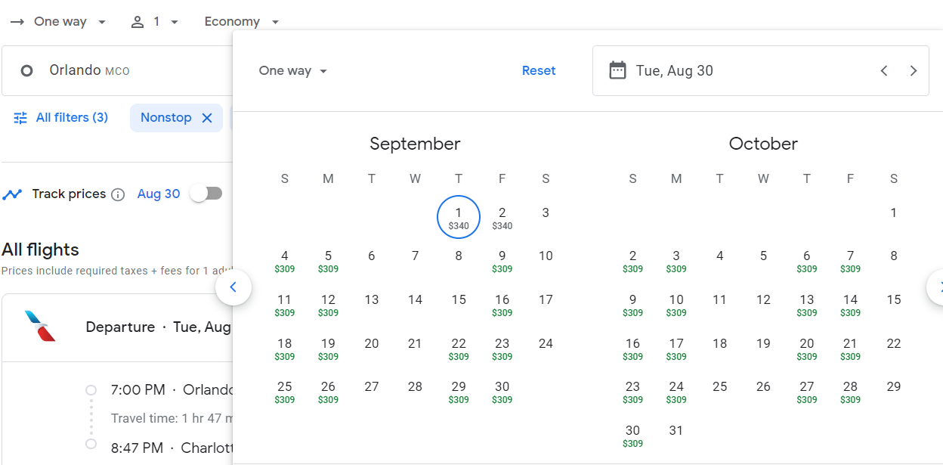The width and height of the screenshot is (943, 465).
Task: Remove the Nonstop filter chip with X
Action: pyautogui.click(x=206, y=118)
